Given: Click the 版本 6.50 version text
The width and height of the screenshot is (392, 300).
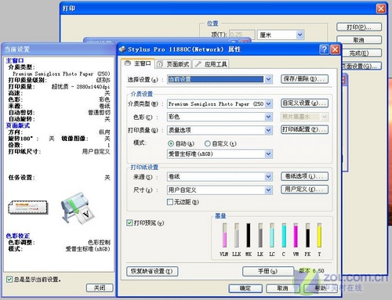Looking at the screenshot, I should tap(311, 271).
